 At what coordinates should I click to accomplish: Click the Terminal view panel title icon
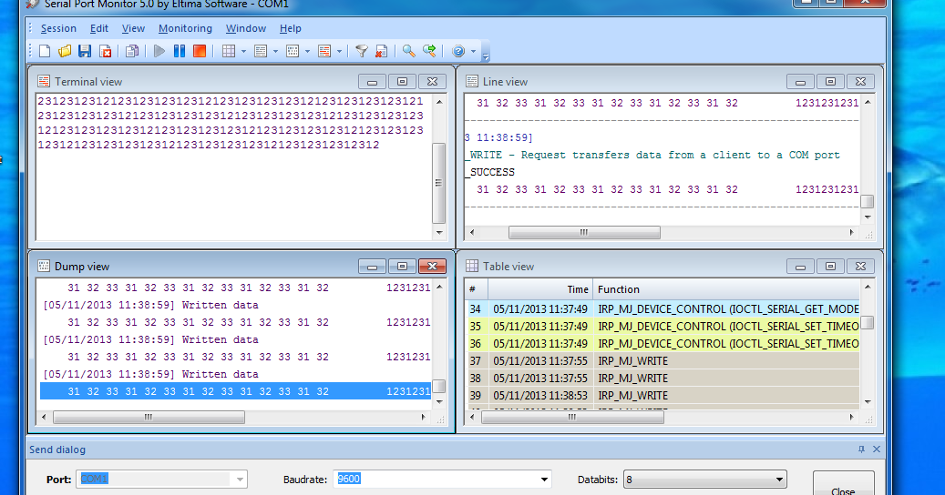tap(44, 81)
